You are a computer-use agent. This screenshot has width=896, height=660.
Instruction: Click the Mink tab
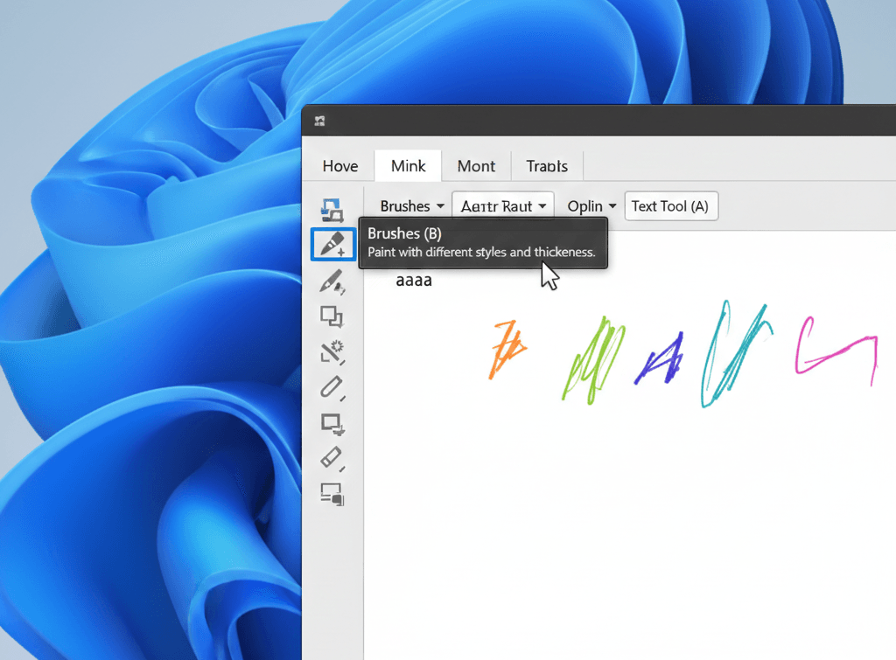pos(409,166)
